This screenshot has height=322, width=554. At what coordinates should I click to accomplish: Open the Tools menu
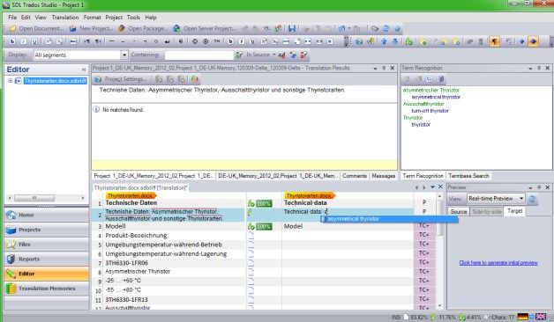pyautogui.click(x=133, y=18)
